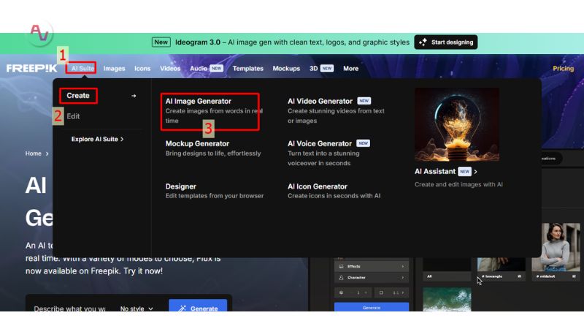Open the More menu

(351, 69)
